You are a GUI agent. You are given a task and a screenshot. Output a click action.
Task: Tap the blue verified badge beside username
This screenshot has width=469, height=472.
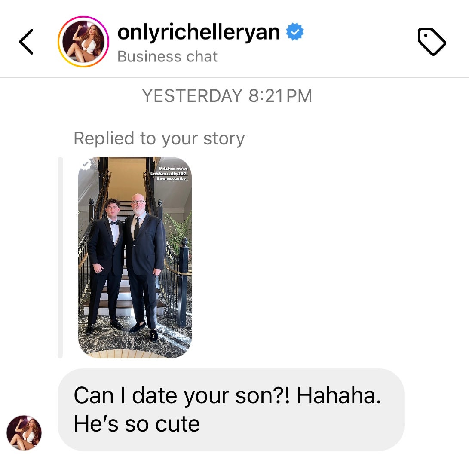coord(295,31)
